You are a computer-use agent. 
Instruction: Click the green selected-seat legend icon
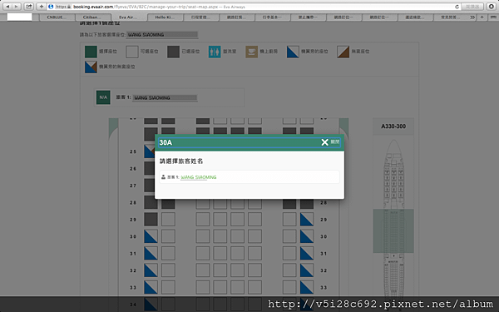(x=91, y=52)
